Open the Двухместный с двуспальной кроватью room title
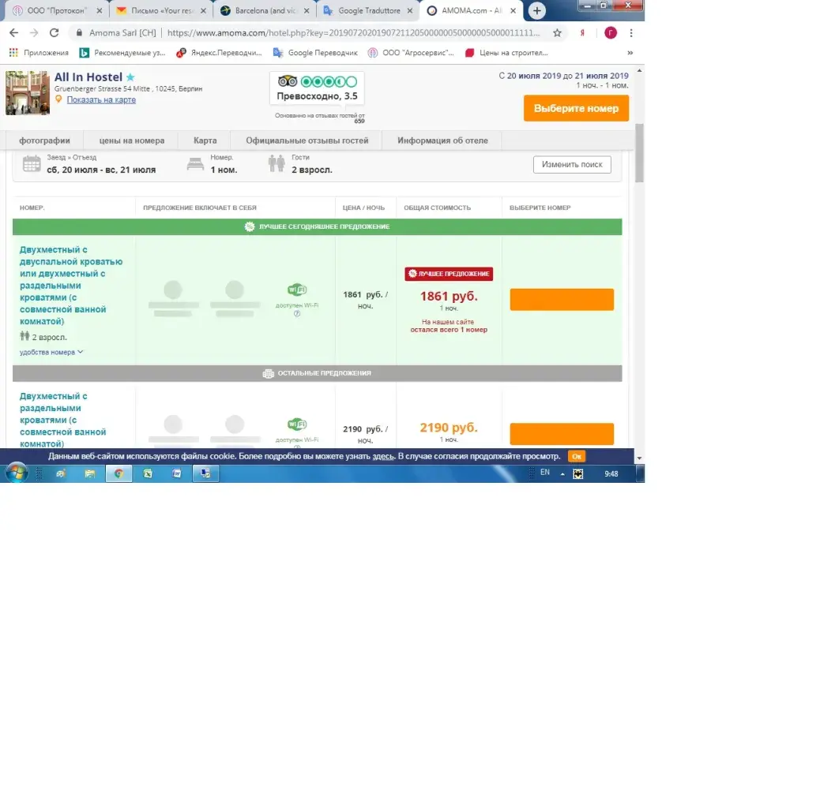 [71, 286]
